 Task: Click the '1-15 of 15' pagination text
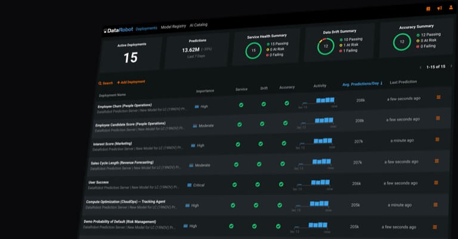[436, 67]
